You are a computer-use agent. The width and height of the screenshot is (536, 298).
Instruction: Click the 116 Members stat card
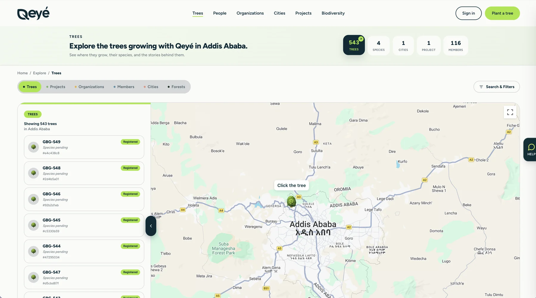456,46
